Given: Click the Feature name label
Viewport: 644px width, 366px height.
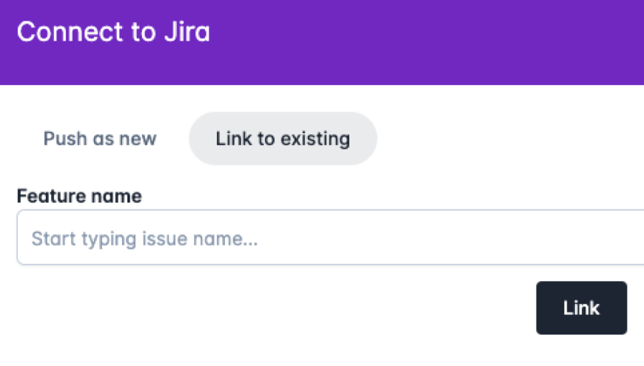Looking at the screenshot, I should point(79,196).
